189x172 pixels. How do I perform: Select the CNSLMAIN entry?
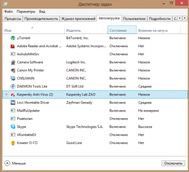26,78
